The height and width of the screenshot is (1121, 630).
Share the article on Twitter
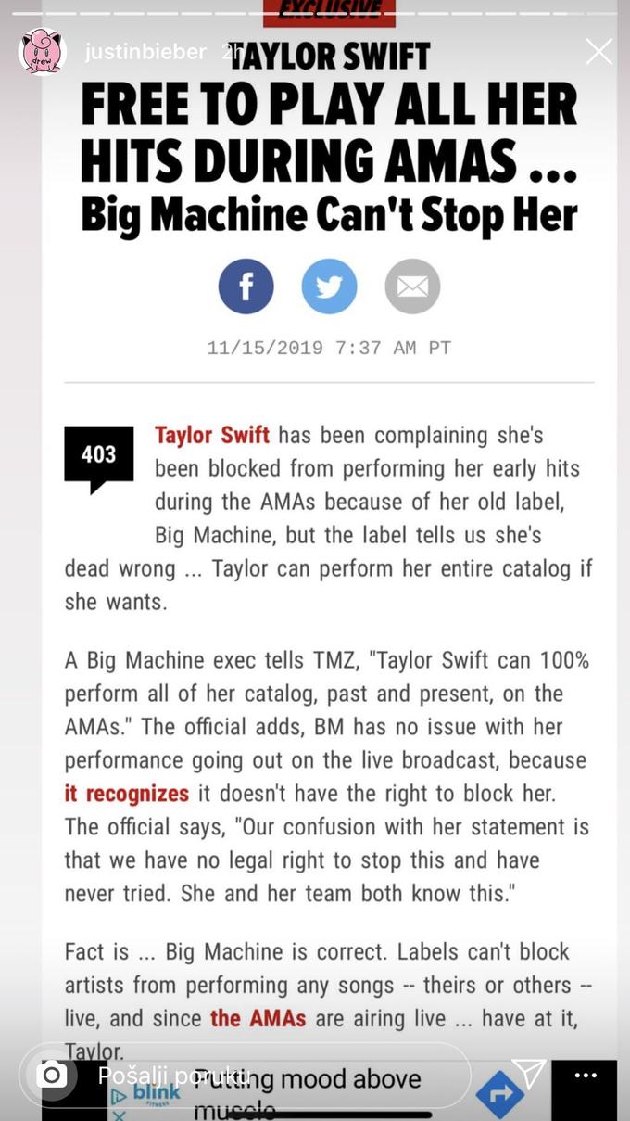click(x=329, y=286)
